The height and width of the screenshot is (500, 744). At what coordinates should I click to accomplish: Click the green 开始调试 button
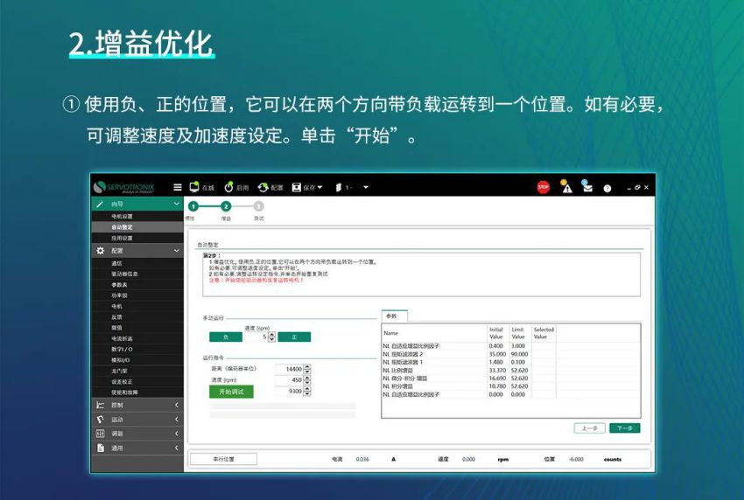coord(231,392)
